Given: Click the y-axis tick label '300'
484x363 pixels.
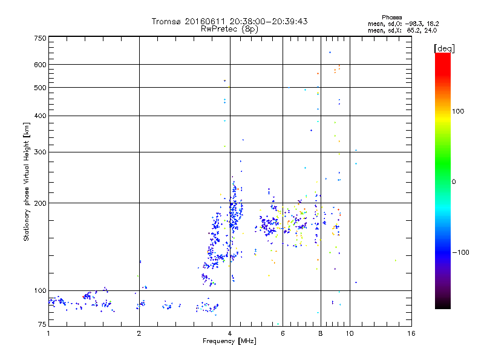Looking at the screenshot, I should [x=40, y=152].
